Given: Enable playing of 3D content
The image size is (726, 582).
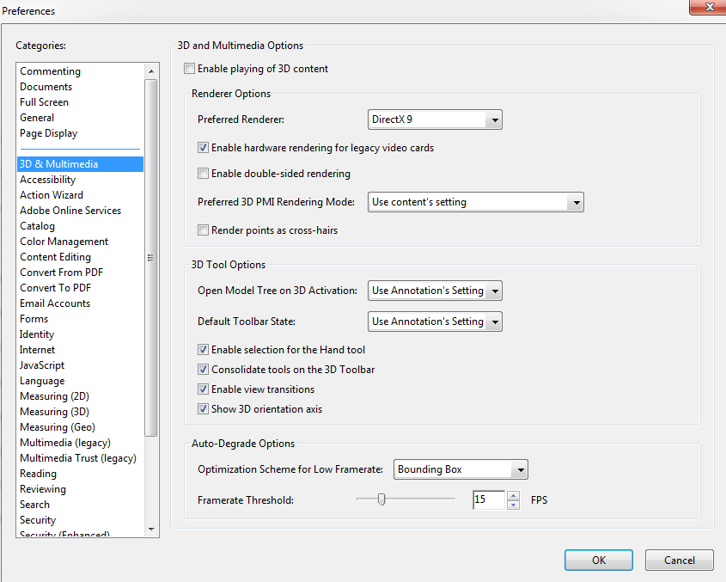Looking at the screenshot, I should (189, 69).
